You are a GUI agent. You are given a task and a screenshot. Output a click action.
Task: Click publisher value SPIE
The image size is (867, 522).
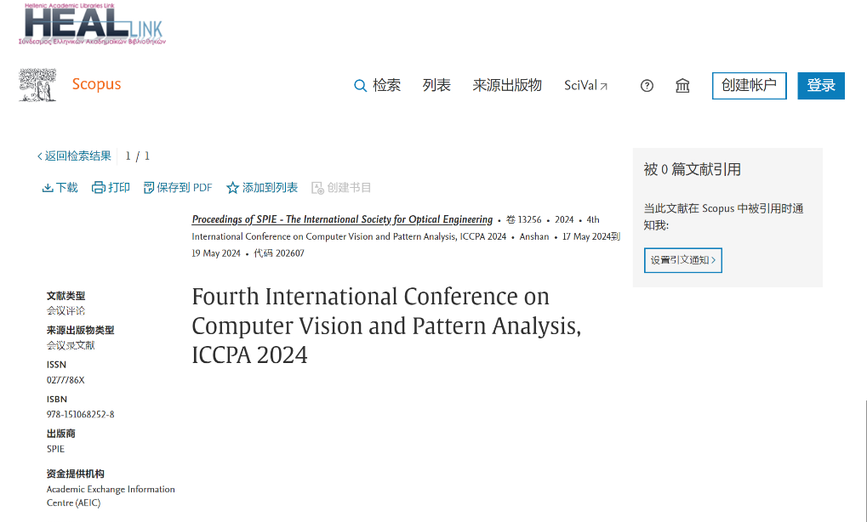55,449
